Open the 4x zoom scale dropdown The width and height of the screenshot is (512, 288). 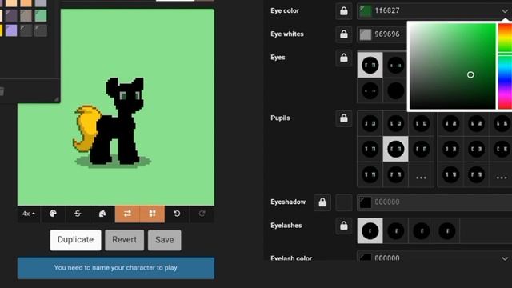tap(29, 214)
